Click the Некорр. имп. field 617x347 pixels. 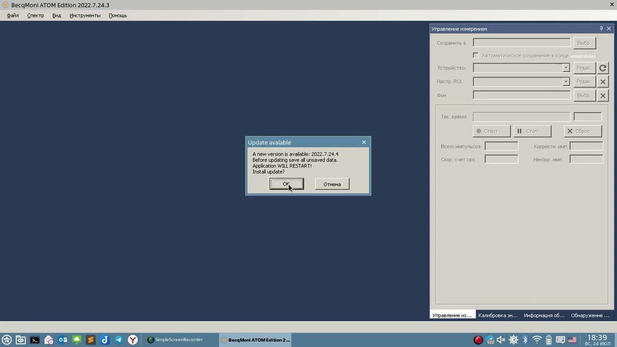(586, 159)
